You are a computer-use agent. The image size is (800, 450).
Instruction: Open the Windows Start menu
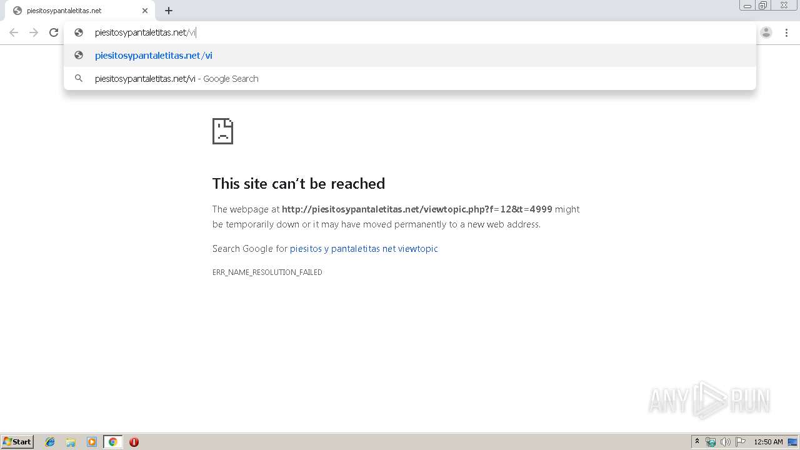click(17, 442)
